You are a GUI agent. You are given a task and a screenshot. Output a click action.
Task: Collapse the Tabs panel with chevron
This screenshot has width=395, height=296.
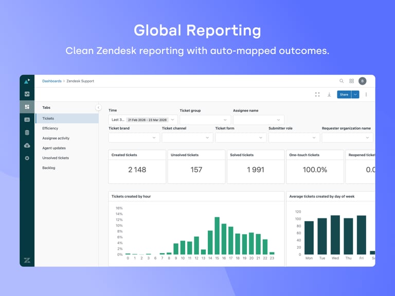pyautogui.click(x=99, y=107)
